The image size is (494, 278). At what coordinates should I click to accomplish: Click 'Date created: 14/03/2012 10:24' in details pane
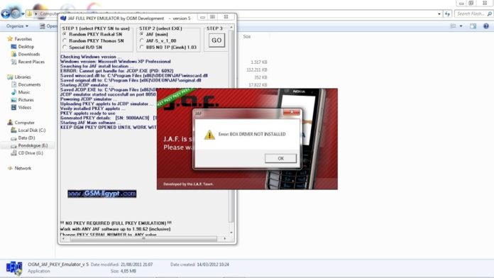tap(199, 265)
